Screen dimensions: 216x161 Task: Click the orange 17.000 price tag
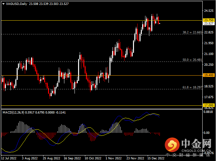point(208,105)
